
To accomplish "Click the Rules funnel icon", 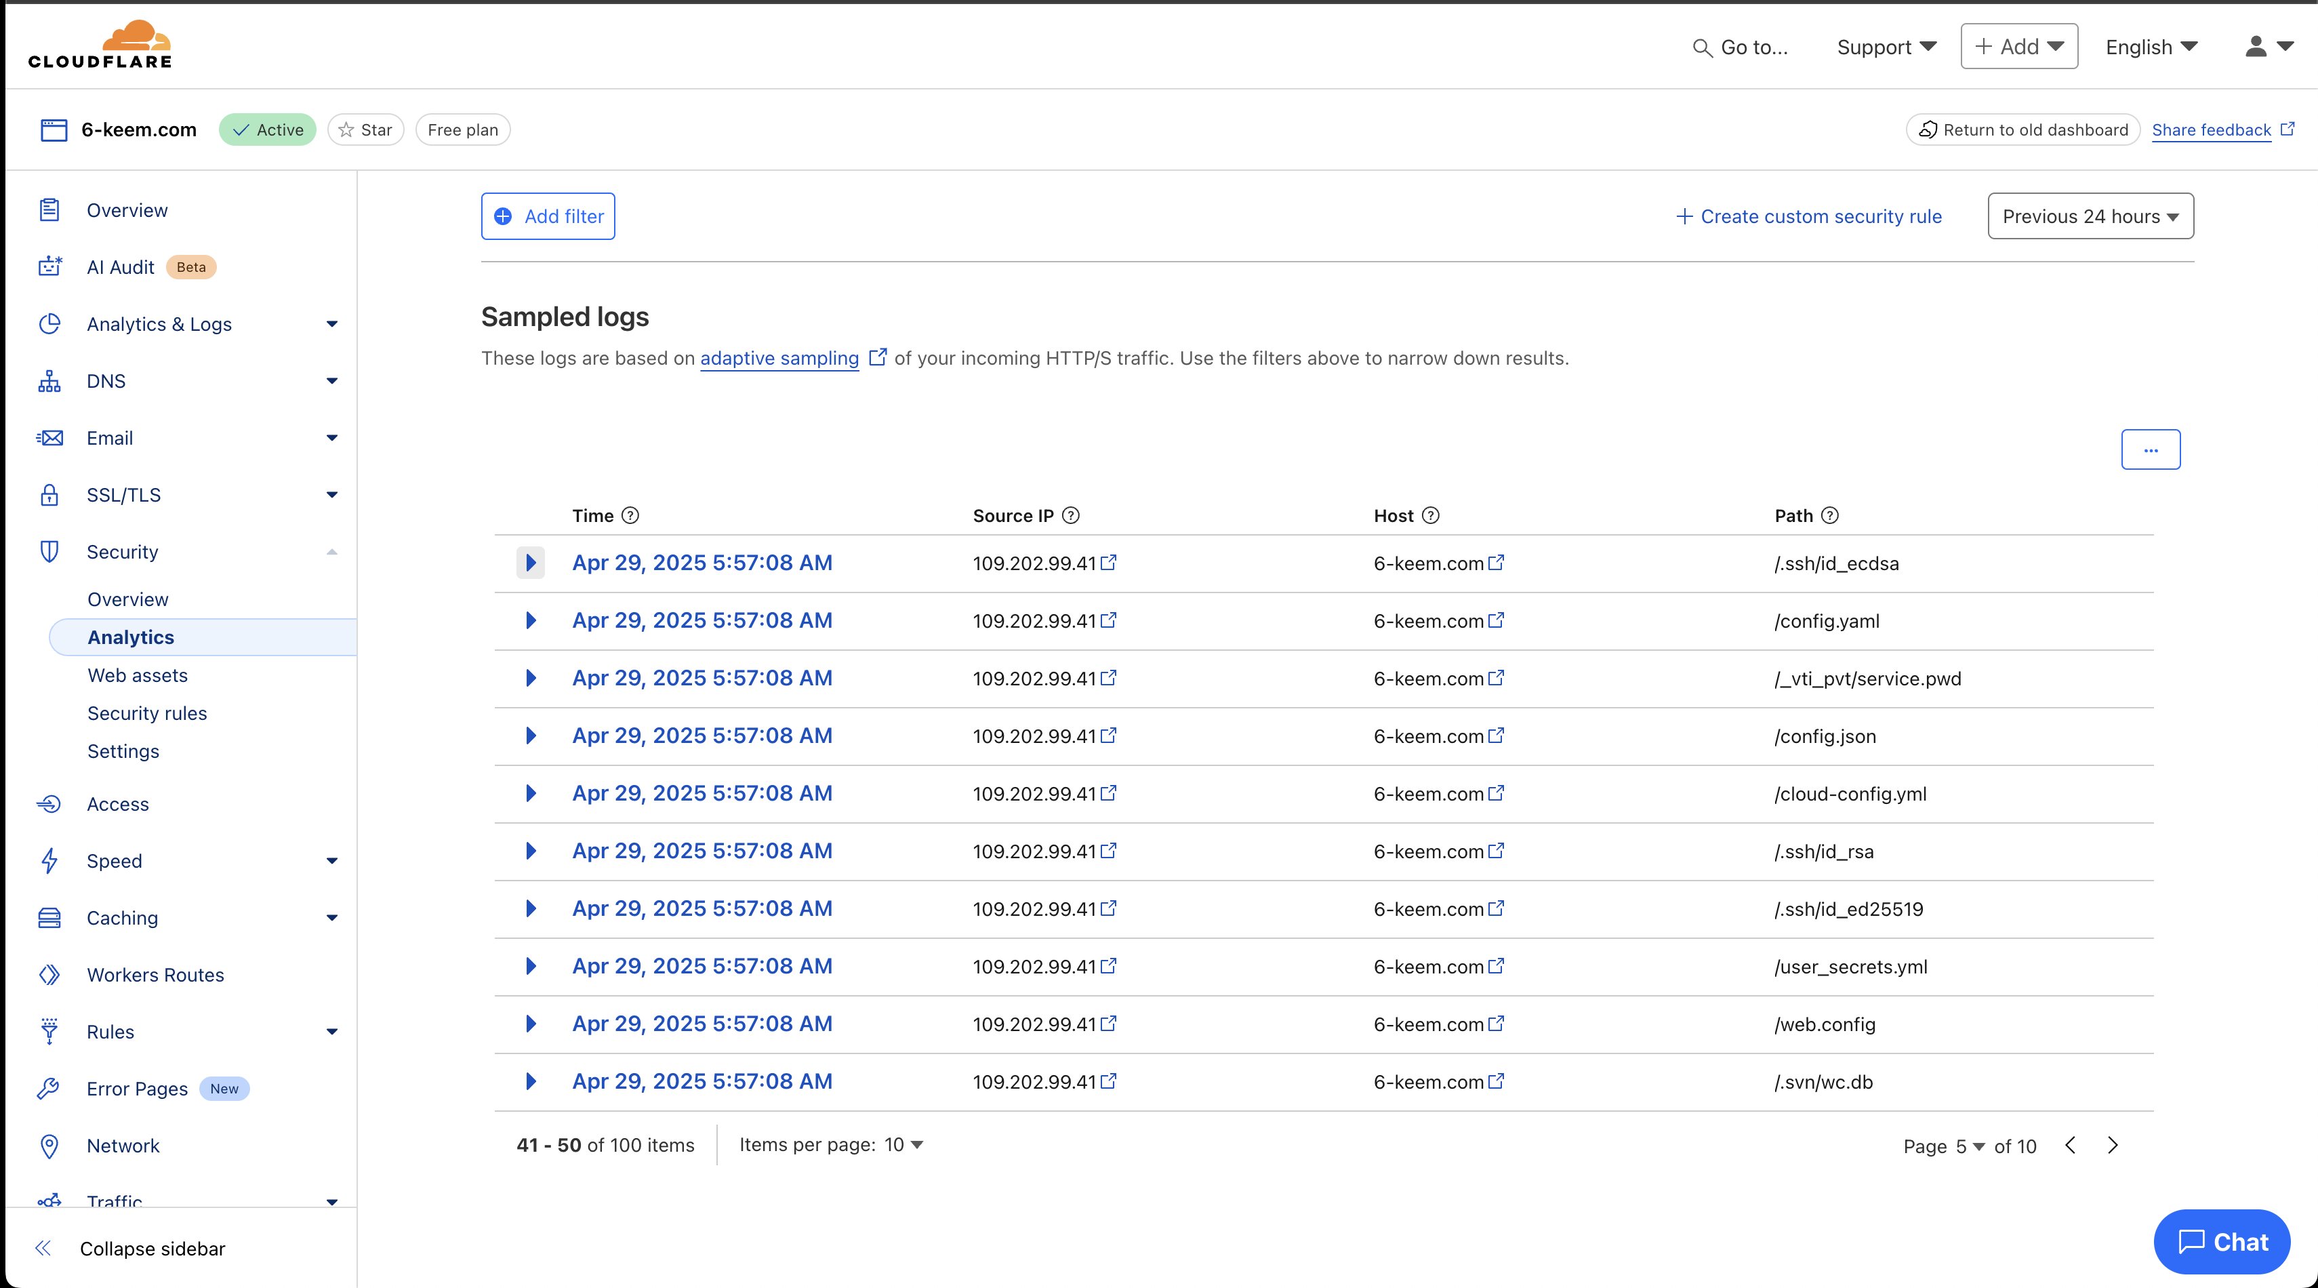I will click(49, 1032).
